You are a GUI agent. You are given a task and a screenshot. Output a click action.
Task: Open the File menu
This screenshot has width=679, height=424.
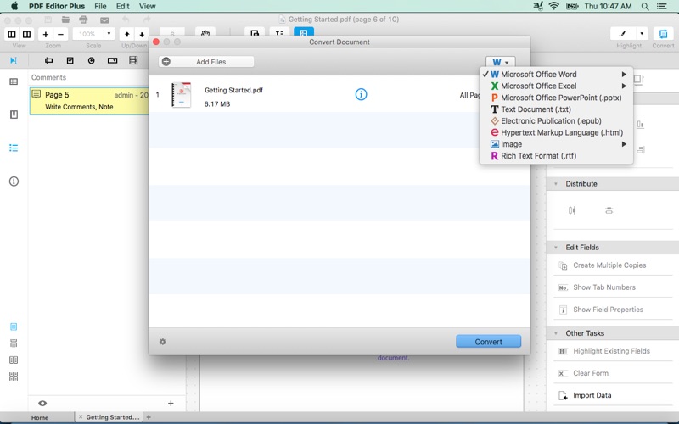[100, 6]
